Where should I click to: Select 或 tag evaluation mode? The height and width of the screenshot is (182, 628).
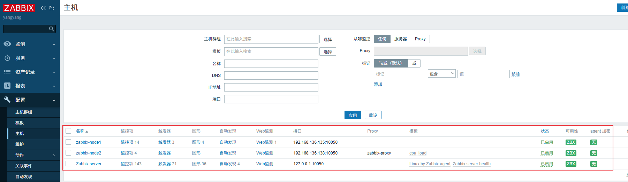[x=414, y=63]
